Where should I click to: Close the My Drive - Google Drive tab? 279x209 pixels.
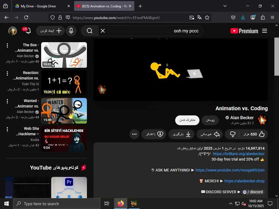[x=68, y=6]
